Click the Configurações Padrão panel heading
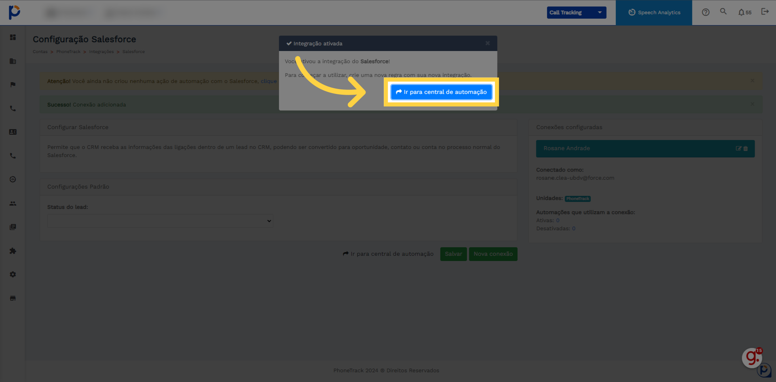 coord(78,187)
